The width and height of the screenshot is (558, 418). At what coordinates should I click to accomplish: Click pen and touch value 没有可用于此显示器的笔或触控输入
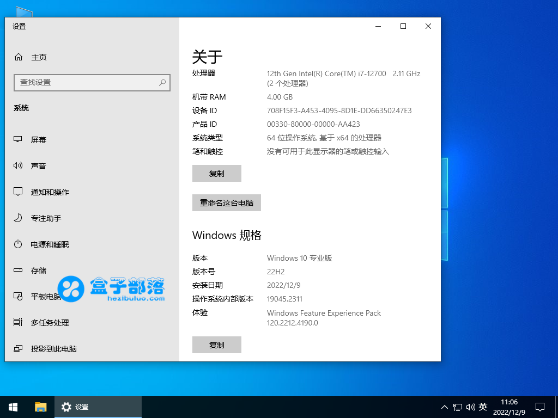click(x=327, y=151)
